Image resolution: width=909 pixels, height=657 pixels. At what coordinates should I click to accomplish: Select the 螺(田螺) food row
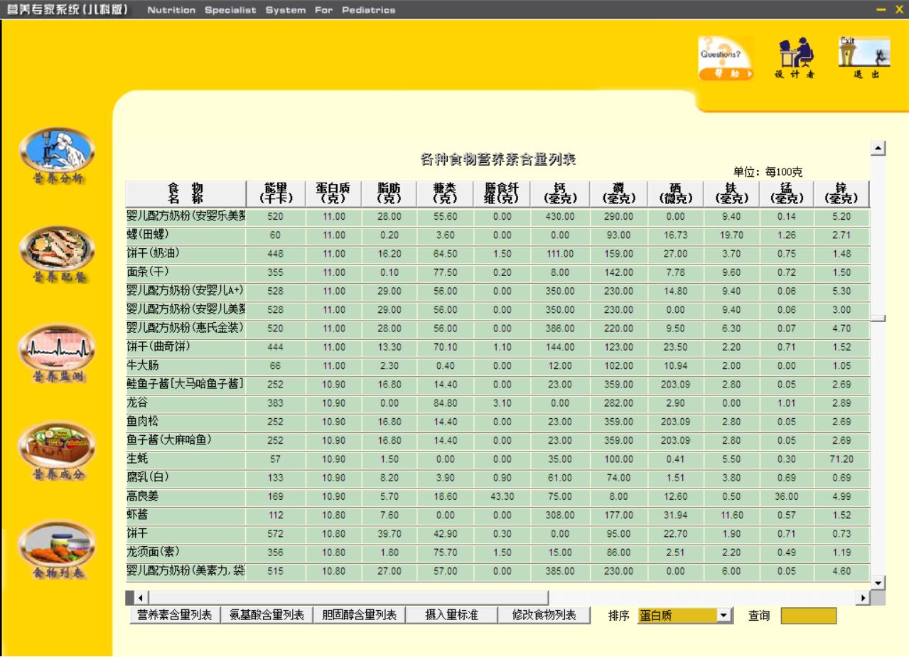point(497,235)
